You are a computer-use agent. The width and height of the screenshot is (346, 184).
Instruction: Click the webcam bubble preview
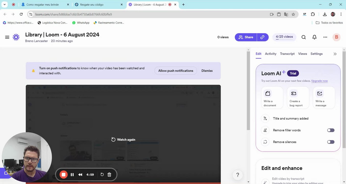pos(27,157)
